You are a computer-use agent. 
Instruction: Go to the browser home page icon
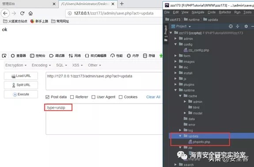(x=30, y=13)
